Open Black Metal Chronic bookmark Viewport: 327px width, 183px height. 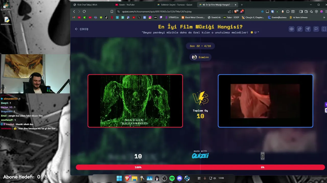(x=193, y=18)
